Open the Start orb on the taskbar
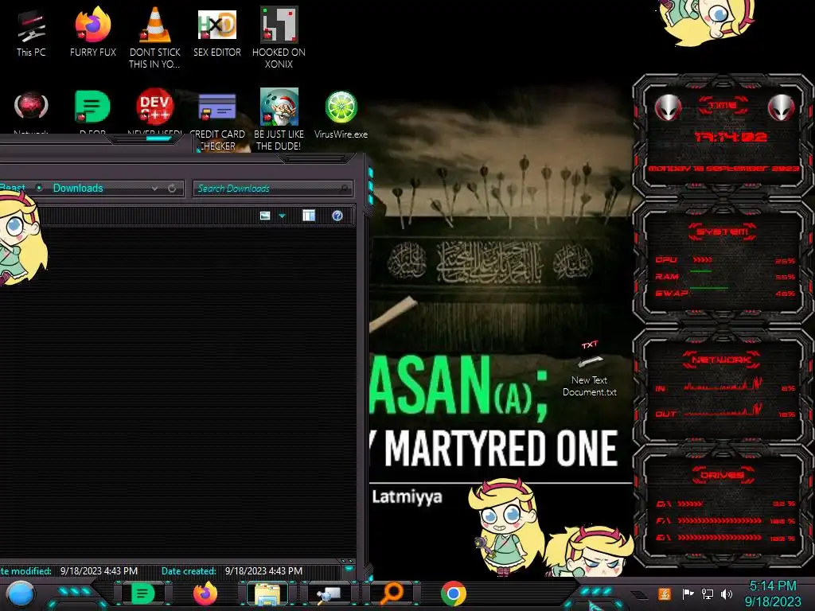This screenshot has height=611, width=815. tap(20, 594)
